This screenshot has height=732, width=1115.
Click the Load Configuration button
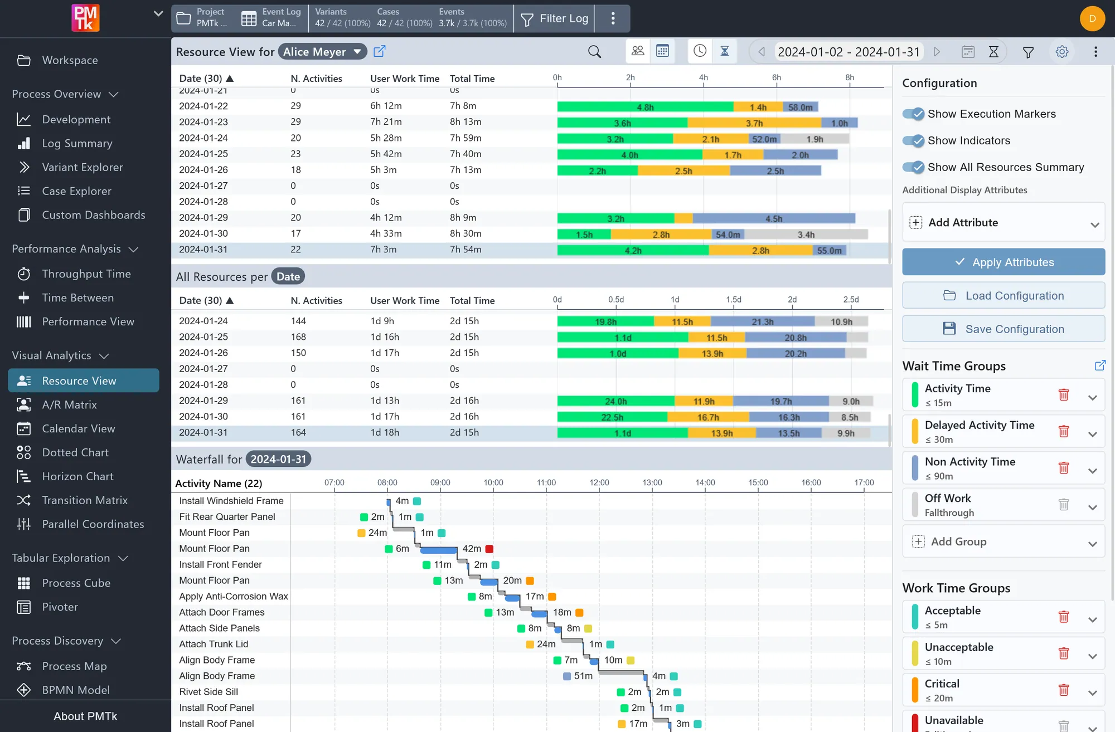tap(1003, 295)
